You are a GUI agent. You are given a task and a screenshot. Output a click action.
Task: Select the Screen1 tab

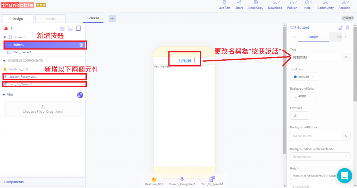pyautogui.click(x=93, y=18)
